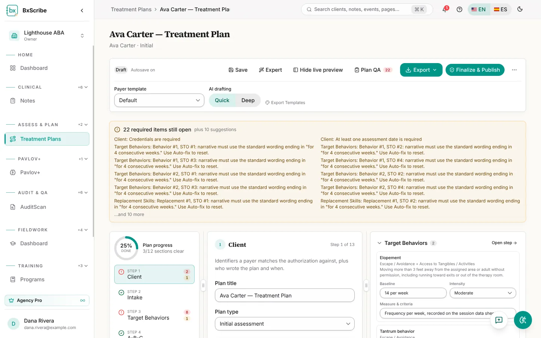Click the warning icon beside required items
This screenshot has width=541, height=338.
(117, 130)
